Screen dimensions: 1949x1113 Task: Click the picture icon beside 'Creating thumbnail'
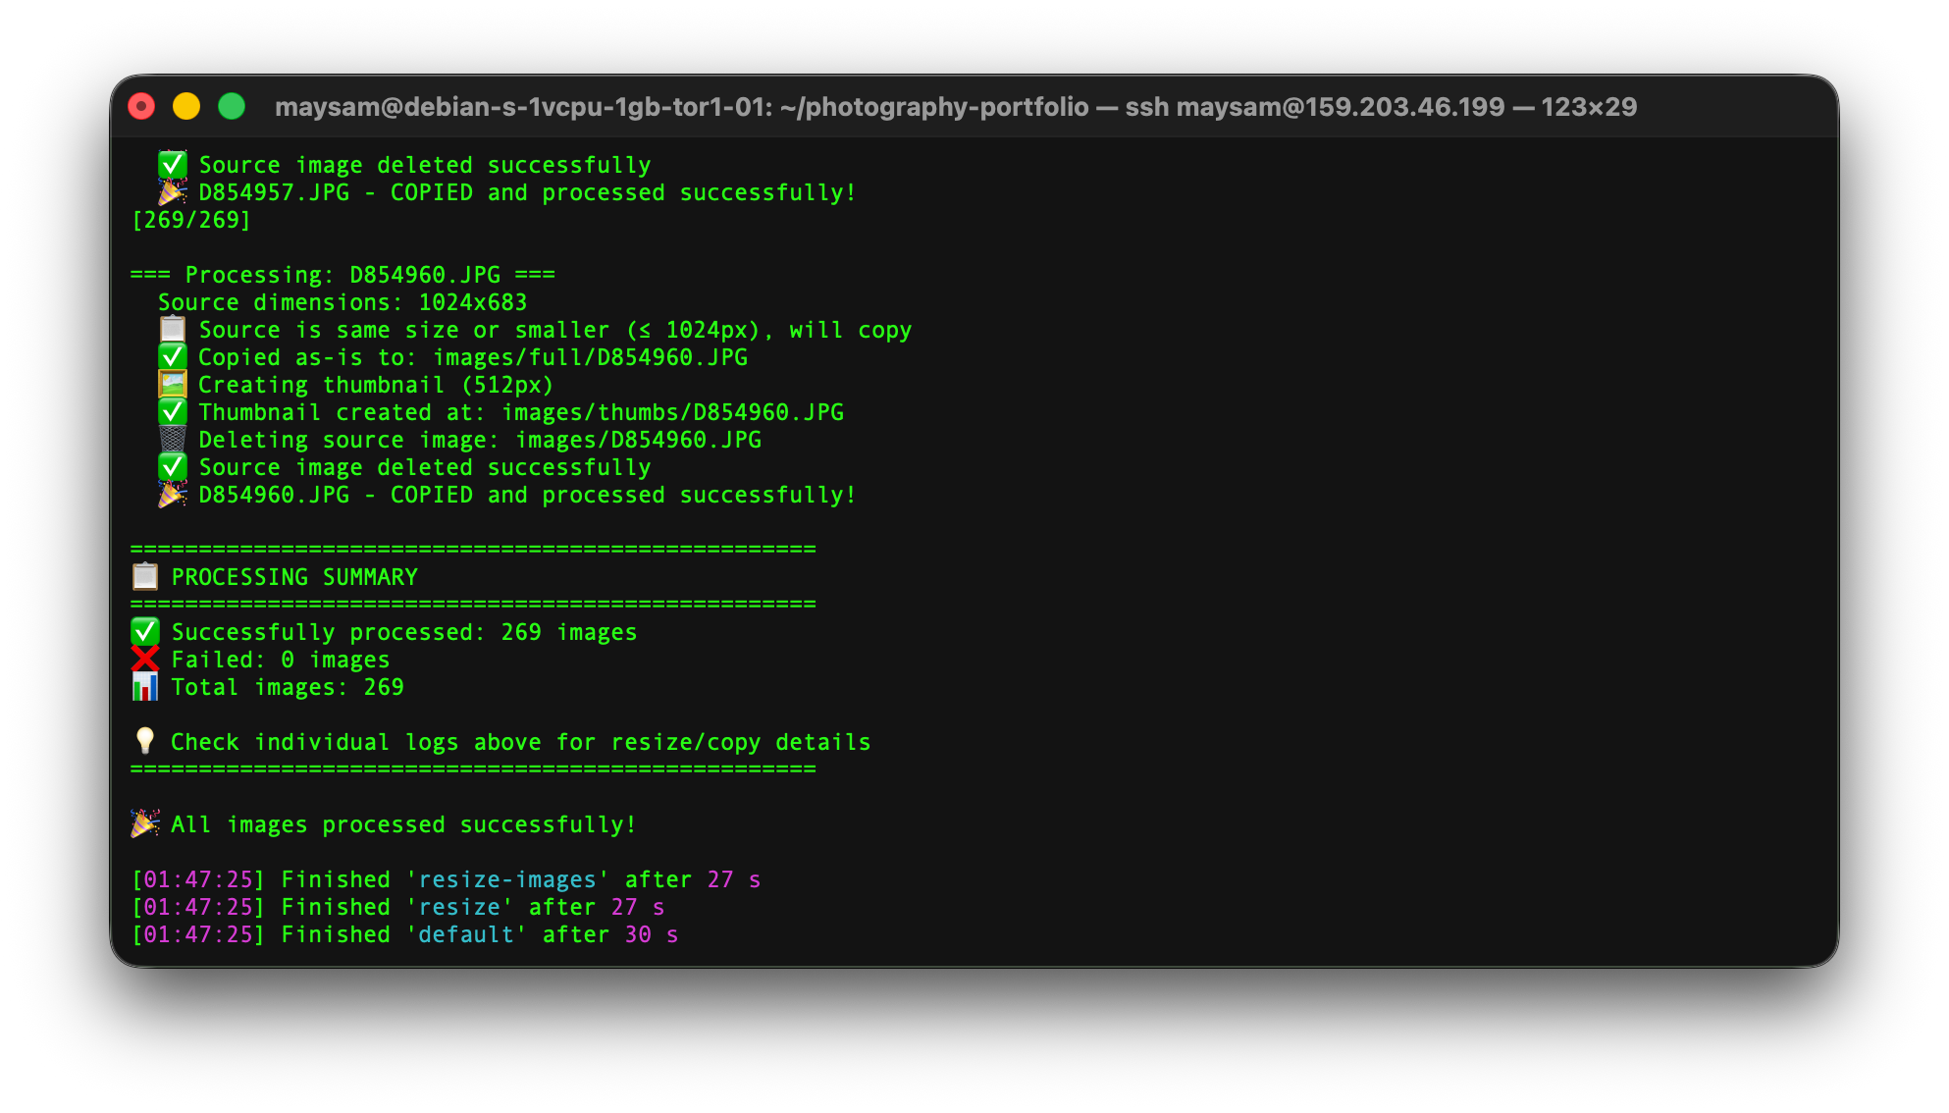click(173, 384)
